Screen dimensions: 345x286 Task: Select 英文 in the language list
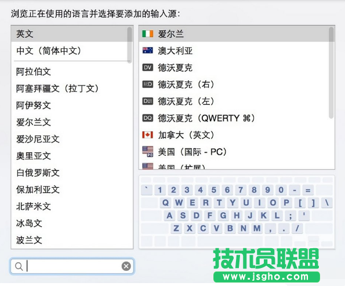pos(72,34)
